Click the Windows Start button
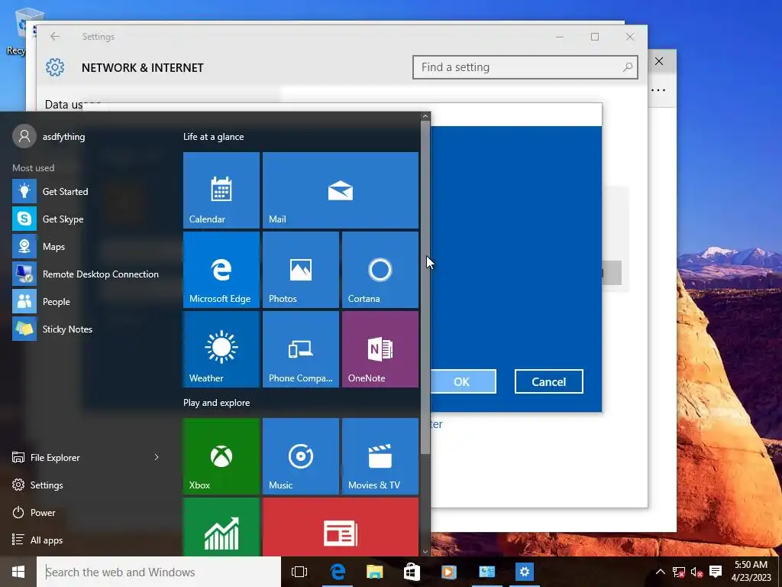Image resolution: width=782 pixels, height=587 pixels. click(x=18, y=572)
